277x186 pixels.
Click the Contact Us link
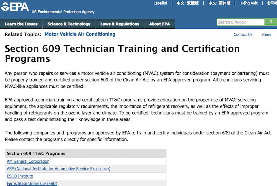[x=243, y=34]
